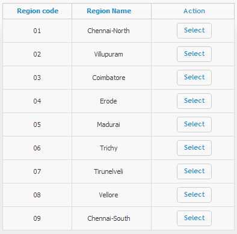Click Select next to Tirunelveli
The width and height of the screenshot is (237, 234).
[x=194, y=171]
